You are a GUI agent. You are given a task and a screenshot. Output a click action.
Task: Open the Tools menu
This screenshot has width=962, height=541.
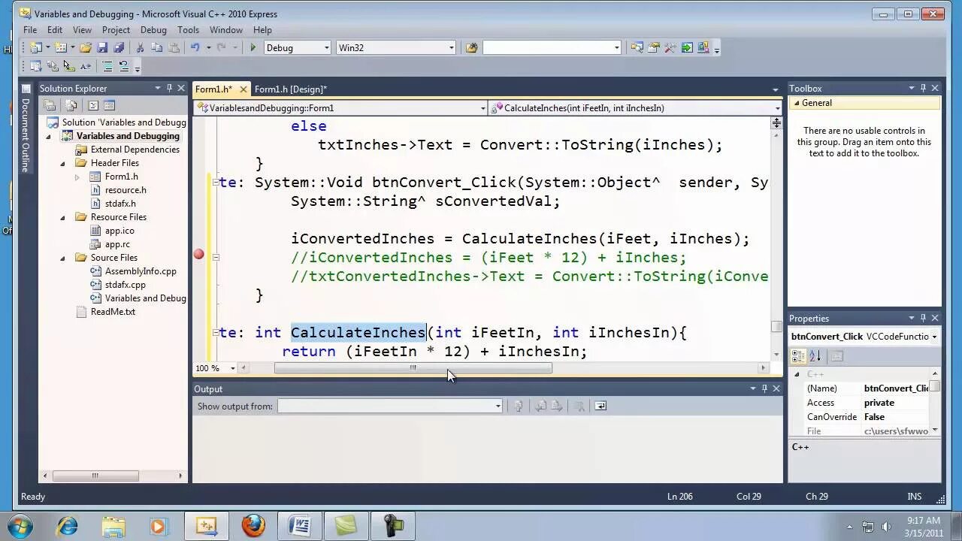pos(188,30)
